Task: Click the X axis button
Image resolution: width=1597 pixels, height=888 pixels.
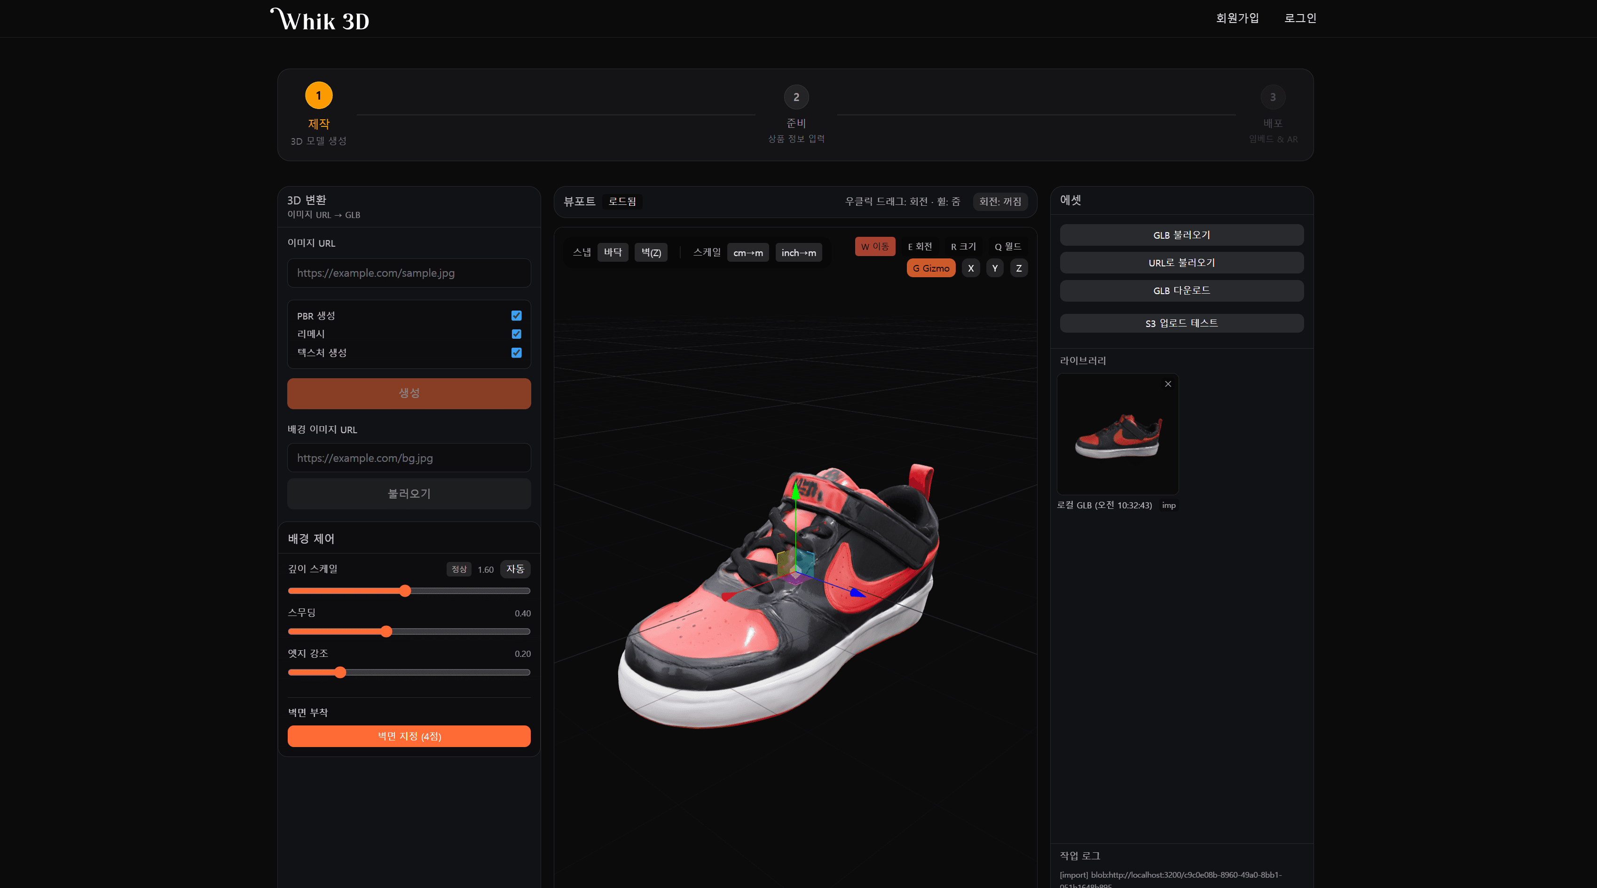Action: 970,268
